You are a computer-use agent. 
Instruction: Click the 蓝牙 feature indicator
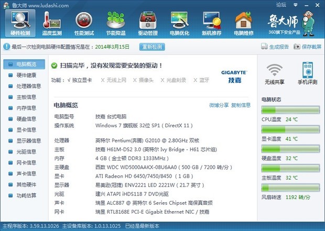pos(201,80)
